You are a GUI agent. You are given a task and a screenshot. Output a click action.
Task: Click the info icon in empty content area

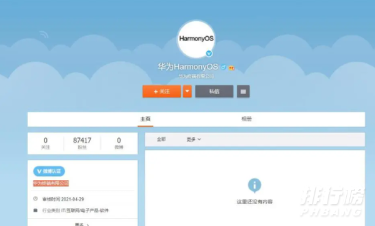point(254,185)
